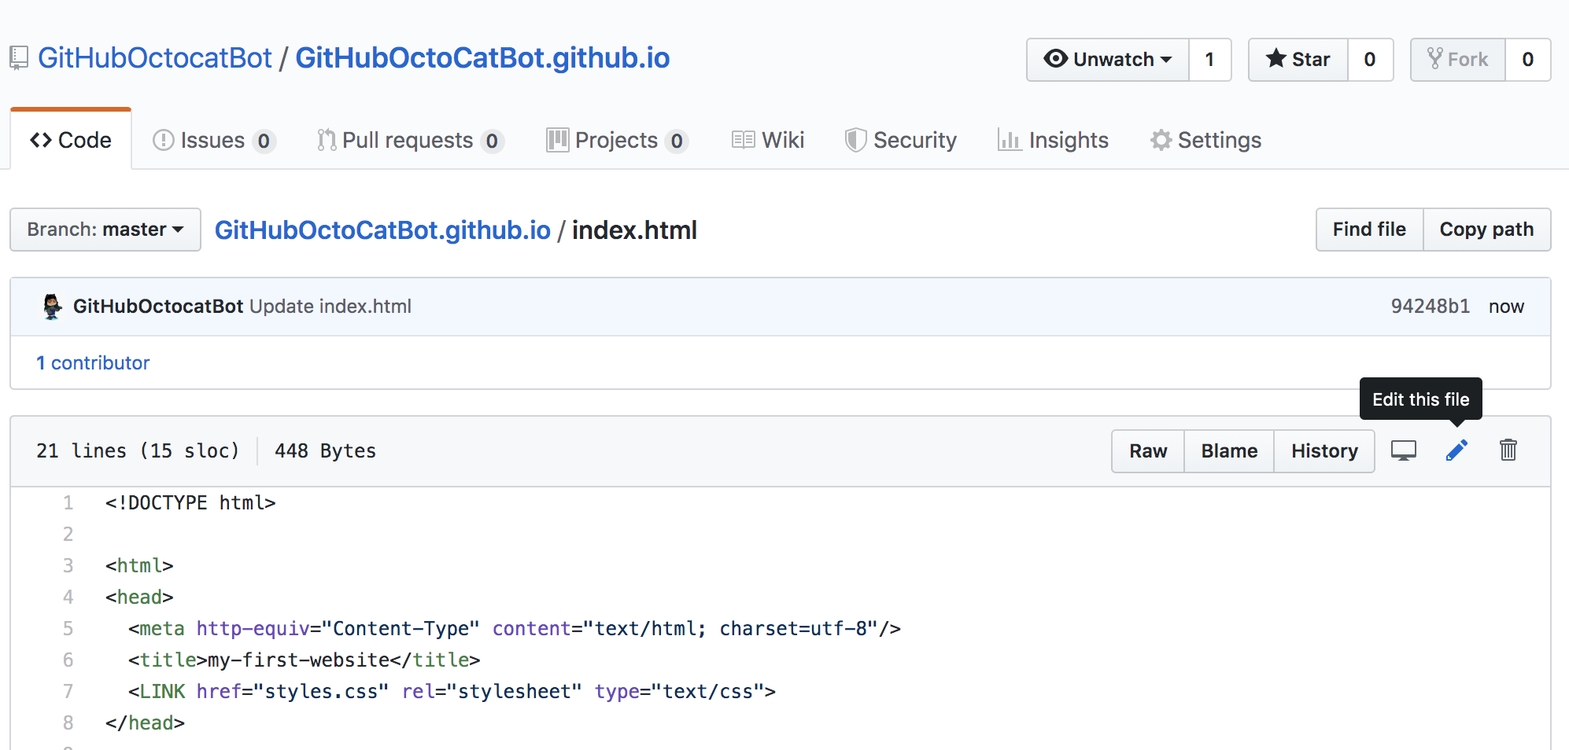Delete this file with the trash icon
The width and height of the screenshot is (1569, 750).
1508,450
